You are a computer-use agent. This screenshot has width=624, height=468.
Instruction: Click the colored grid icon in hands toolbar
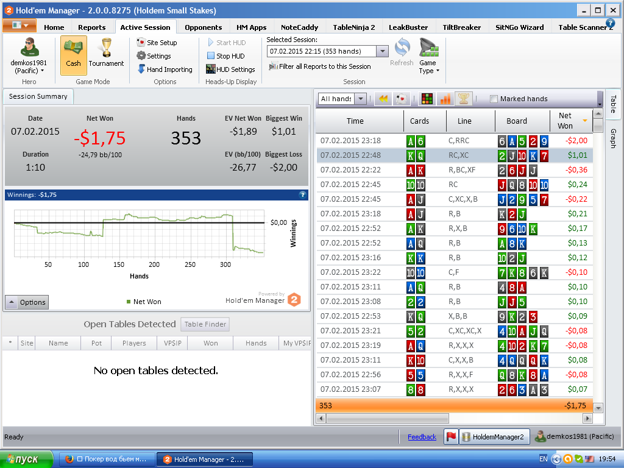click(x=427, y=99)
